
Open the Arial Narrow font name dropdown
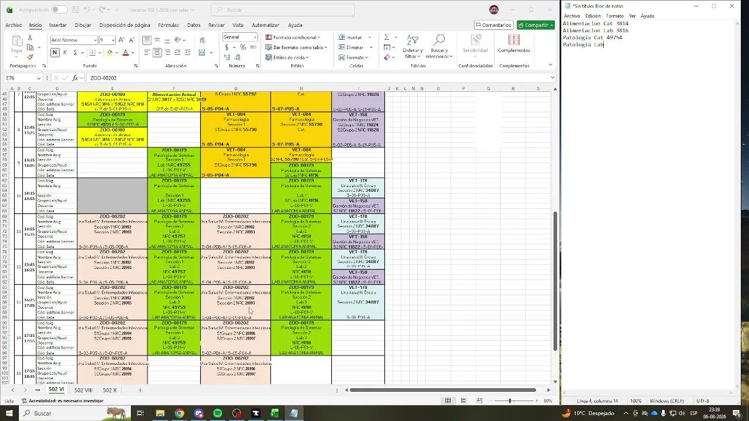[95, 40]
